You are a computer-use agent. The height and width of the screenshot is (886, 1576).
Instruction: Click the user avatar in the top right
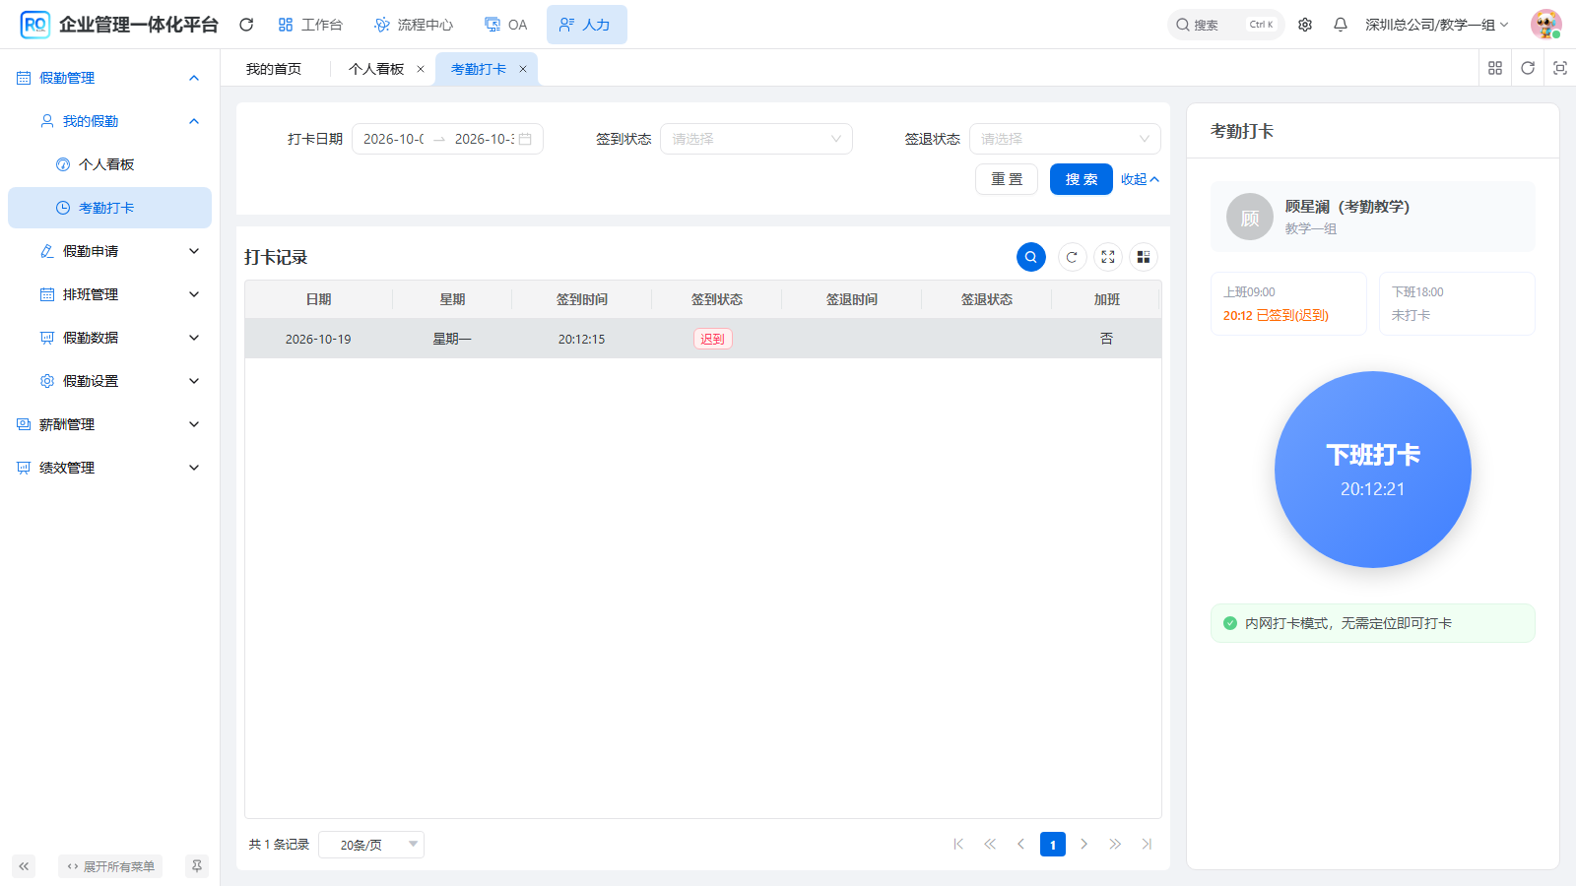click(x=1545, y=25)
